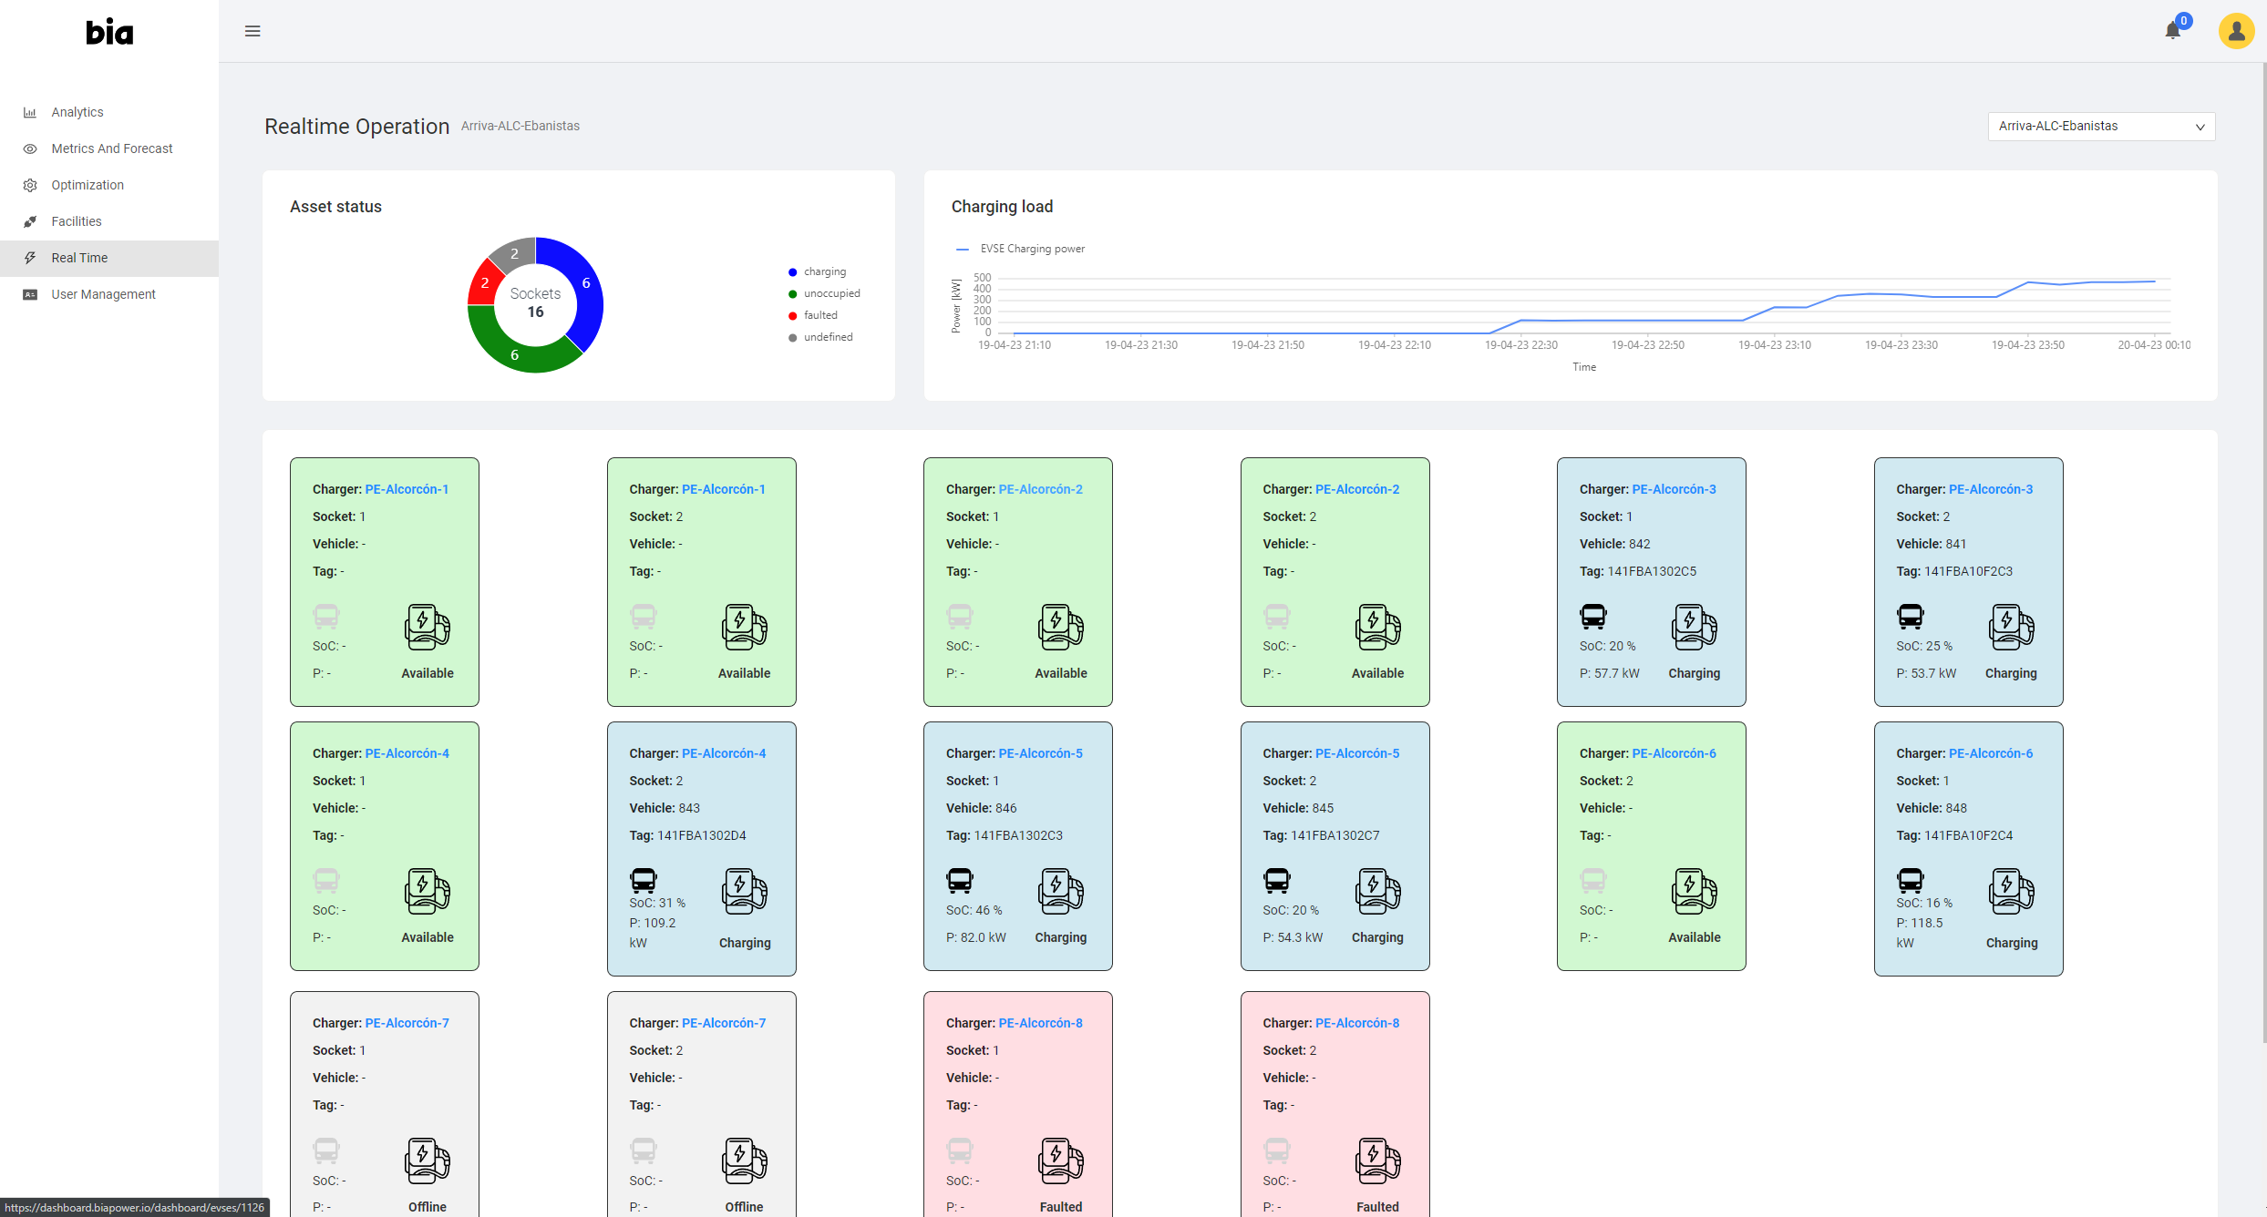2267x1217 pixels.
Task: Click the bus icon for vehicle 848
Action: (x=1910, y=880)
